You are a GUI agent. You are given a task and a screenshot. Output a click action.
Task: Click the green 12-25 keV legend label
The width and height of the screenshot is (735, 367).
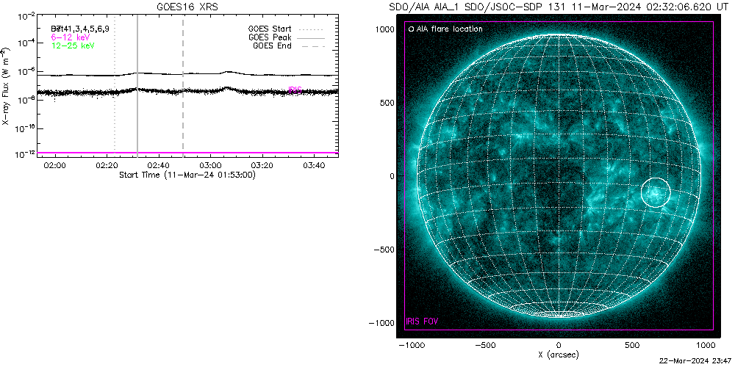73,46
